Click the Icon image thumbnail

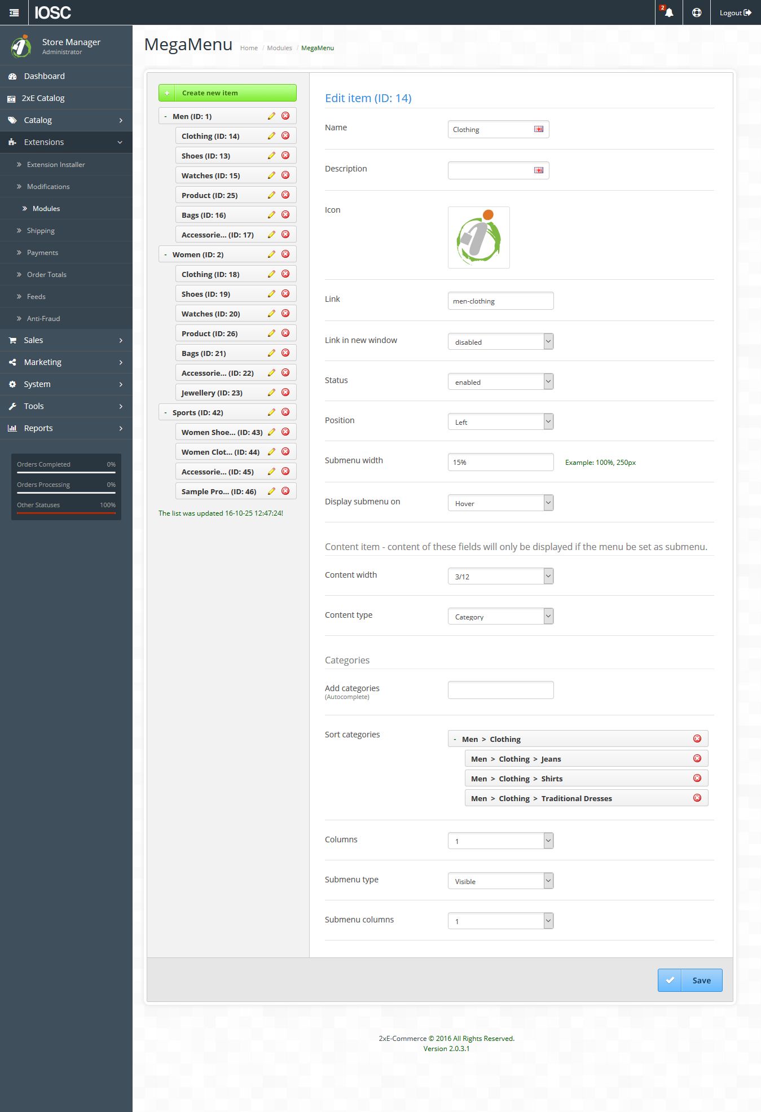click(479, 238)
